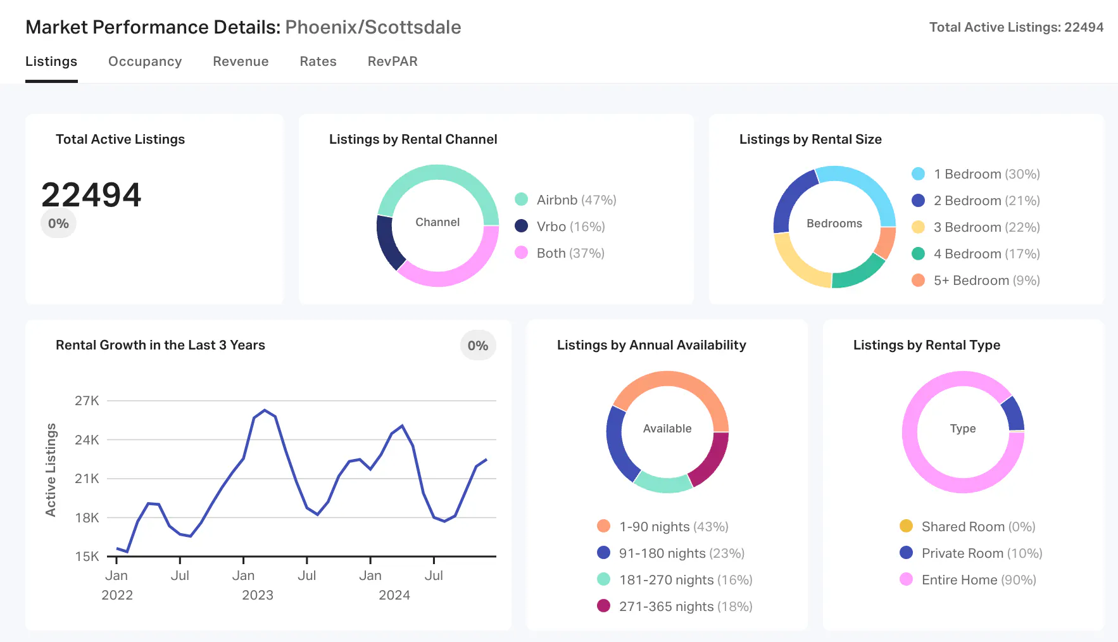Click the Entire Home (90%) legend text
Viewport: 1118px width, 642px height.
(x=979, y=580)
